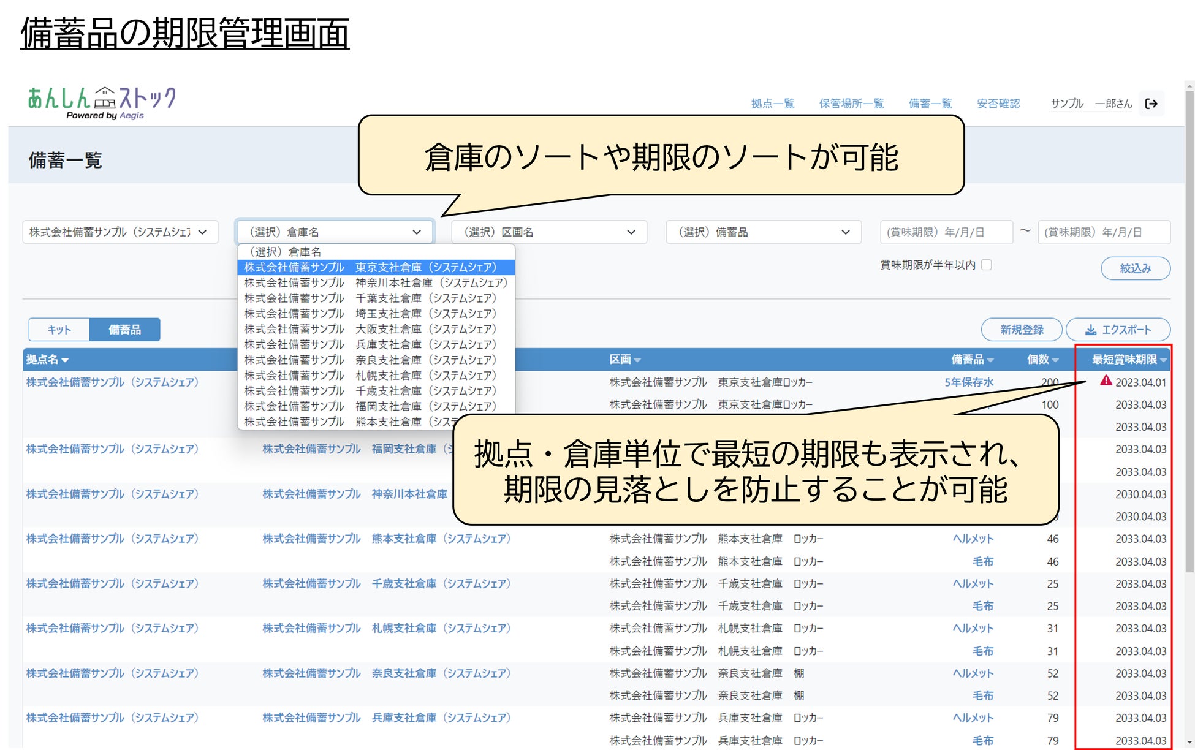Sort by 最短賞味期限 column arrow

(1163, 360)
